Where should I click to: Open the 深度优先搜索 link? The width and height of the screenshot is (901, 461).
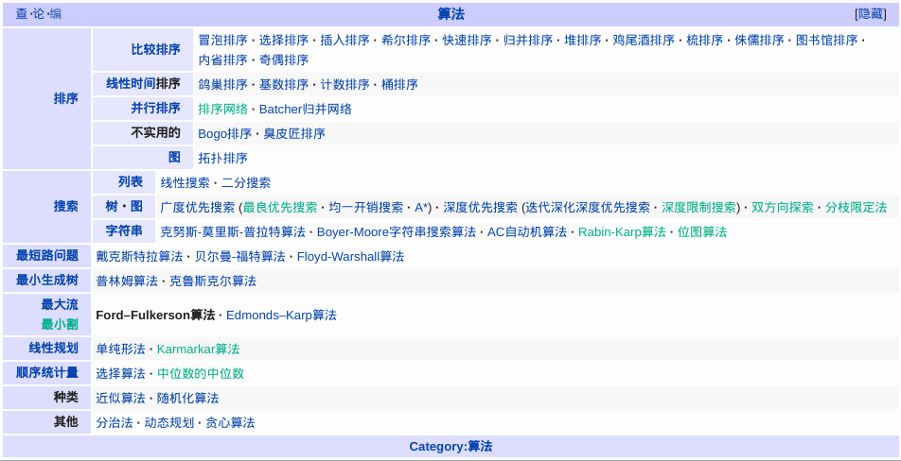click(x=480, y=207)
